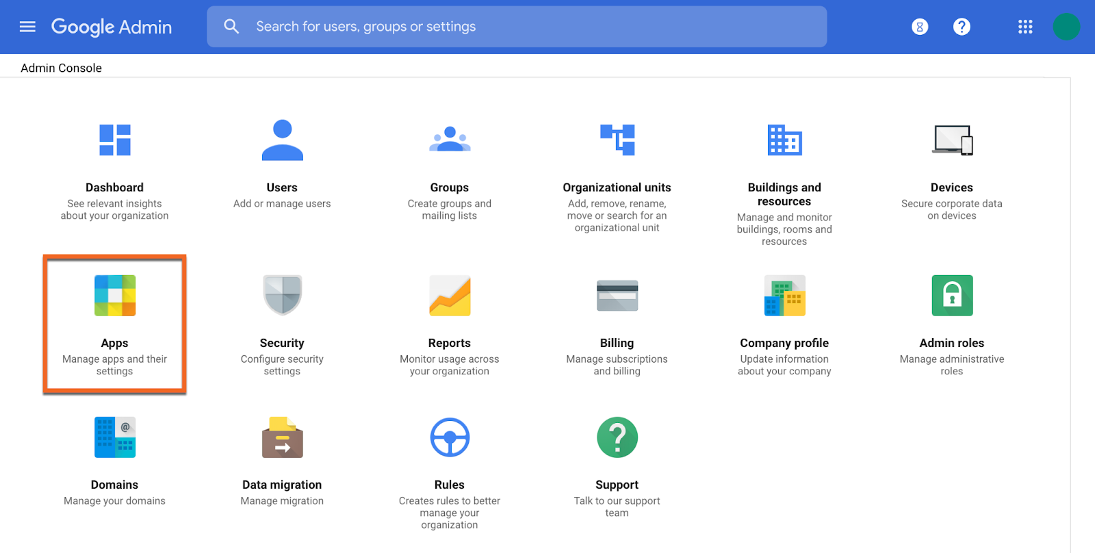Image resolution: width=1095 pixels, height=553 pixels.
Task: Click the Organizational units heading
Action: pos(617,188)
